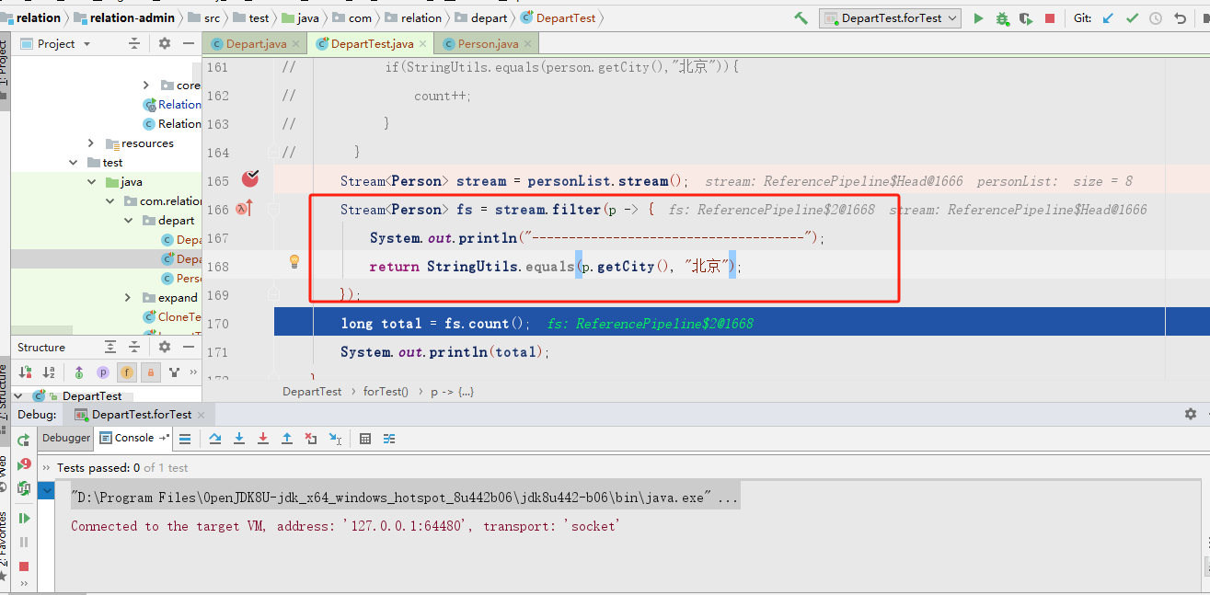Expand all in Structure panel
Image resolution: width=1210 pixels, height=595 pixels.
point(110,347)
